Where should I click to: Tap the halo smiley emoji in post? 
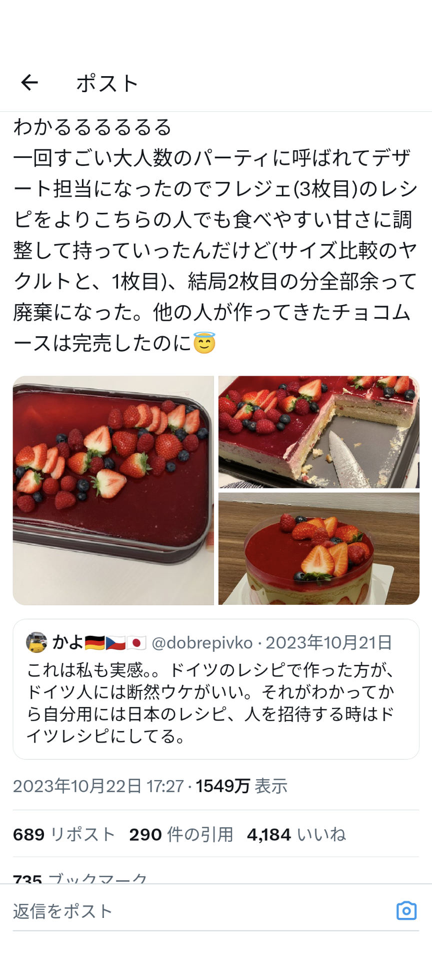click(204, 343)
